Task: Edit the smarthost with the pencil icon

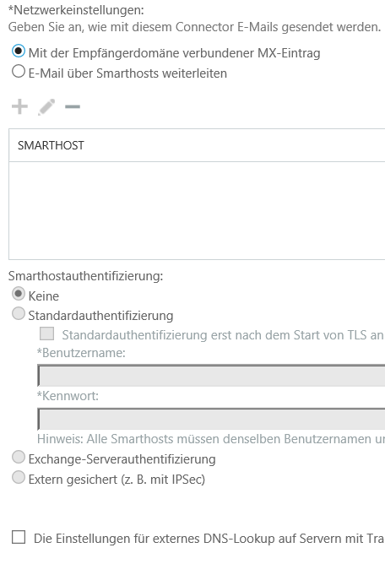Action: pos(46,107)
